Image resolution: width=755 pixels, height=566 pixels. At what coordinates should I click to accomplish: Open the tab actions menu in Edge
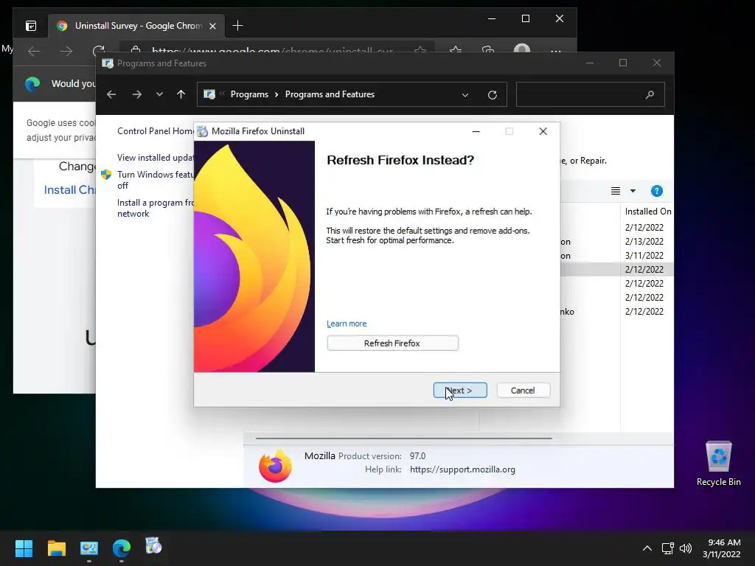(x=31, y=26)
